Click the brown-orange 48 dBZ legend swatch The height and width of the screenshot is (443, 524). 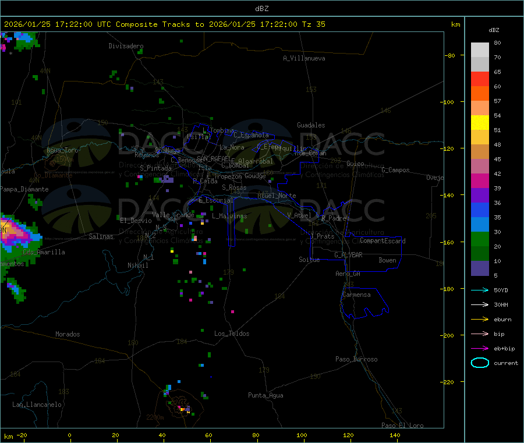480,152
